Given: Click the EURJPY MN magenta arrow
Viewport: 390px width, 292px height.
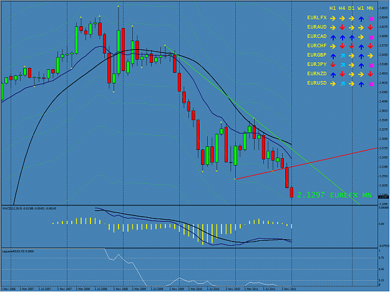Looking at the screenshot, I should click(371, 65).
